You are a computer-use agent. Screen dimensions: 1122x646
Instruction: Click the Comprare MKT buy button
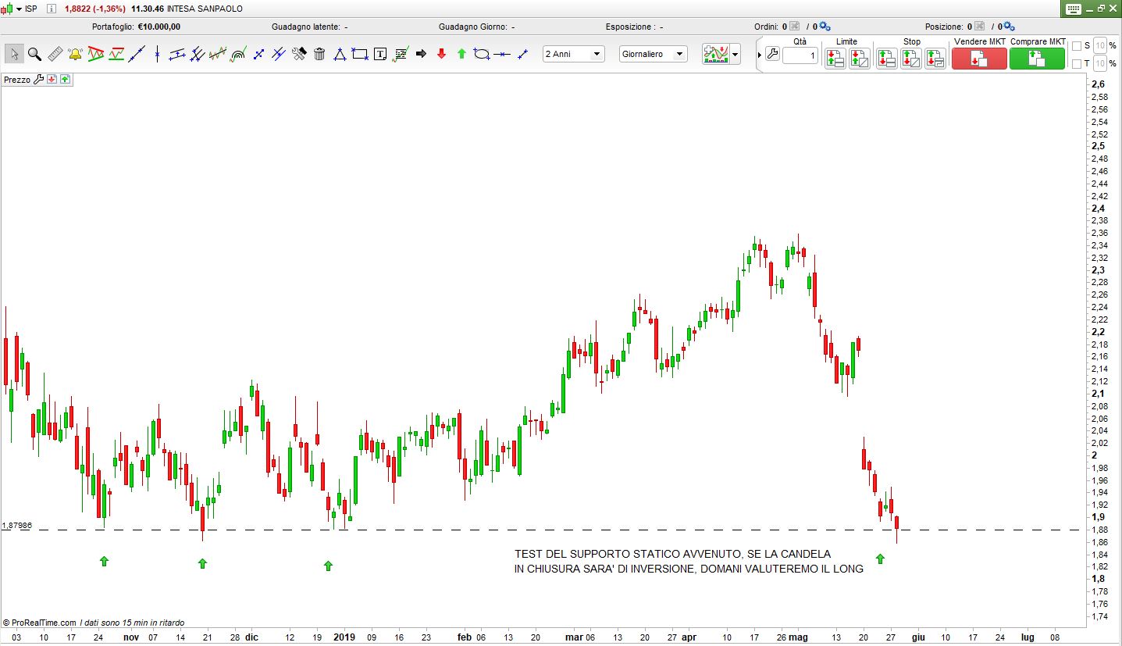pyautogui.click(x=1037, y=59)
